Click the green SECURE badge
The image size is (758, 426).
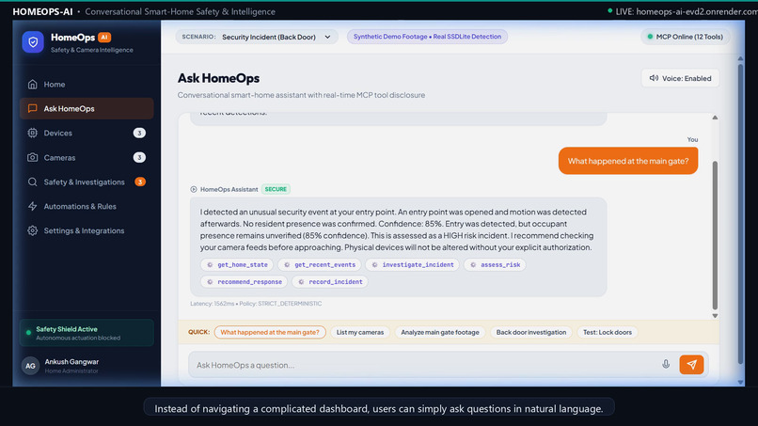(276, 189)
